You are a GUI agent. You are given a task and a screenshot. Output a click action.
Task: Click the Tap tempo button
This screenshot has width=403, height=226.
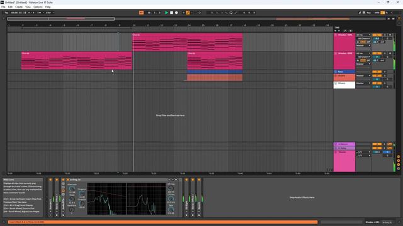pos(6,13)
